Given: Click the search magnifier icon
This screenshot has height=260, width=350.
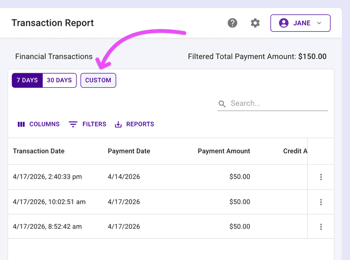Looking at the screenshot, I should pyautogui.click(x=222, y=104).
